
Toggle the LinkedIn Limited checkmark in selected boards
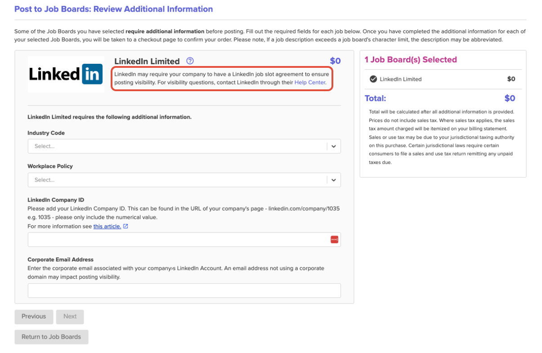tap(373, 79)
